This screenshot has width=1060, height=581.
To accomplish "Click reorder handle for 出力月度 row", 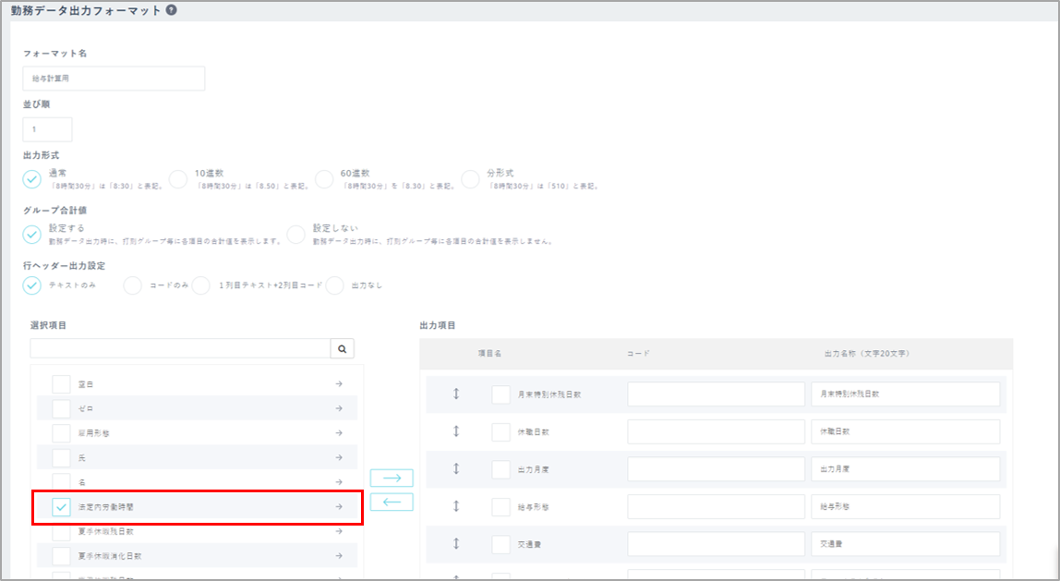I will pos(456,469).
